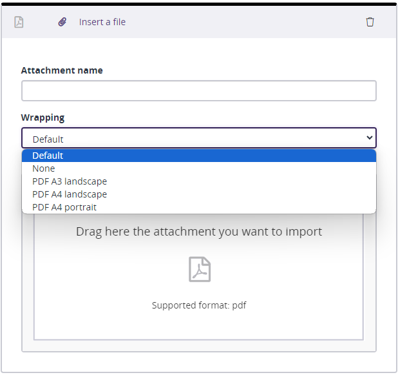Viewport: 398px width, 375px height.
Task: Click the gray frame below the drop zone
Action: (198, 346)
